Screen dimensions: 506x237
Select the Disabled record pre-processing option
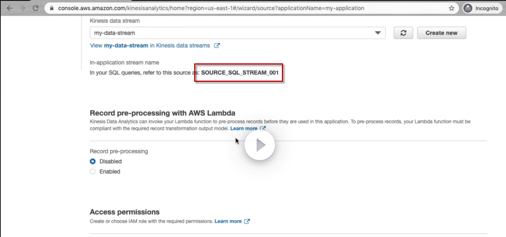pyautogui.click(x=93, y=161)
